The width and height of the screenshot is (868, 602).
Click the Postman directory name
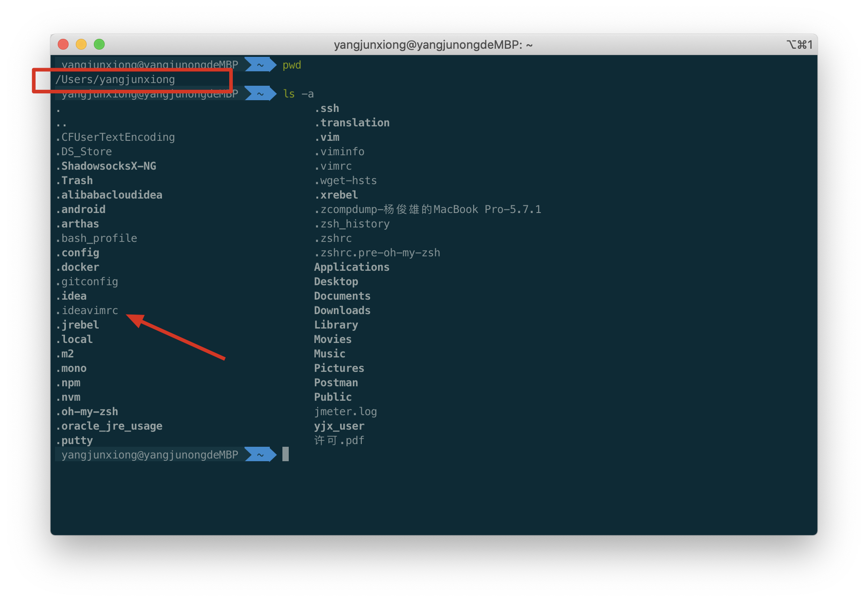[336, 383]
